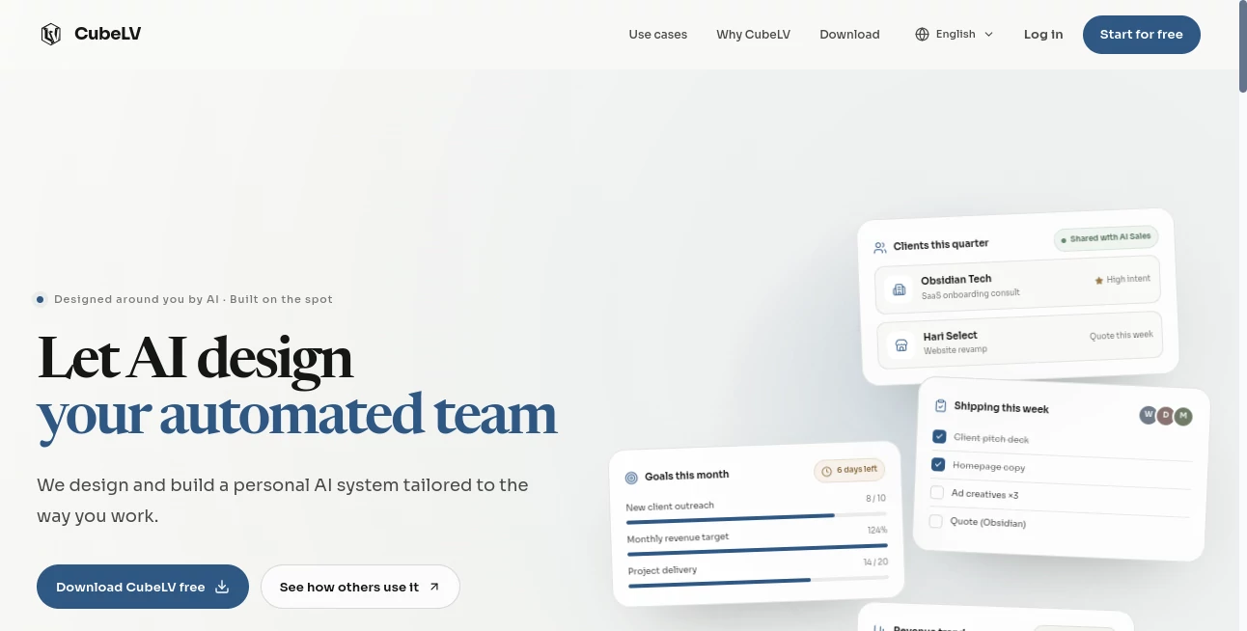This screenshot has width=1247, height=631.
Task: Click the 6 days left badge
Action: point(850,470)
